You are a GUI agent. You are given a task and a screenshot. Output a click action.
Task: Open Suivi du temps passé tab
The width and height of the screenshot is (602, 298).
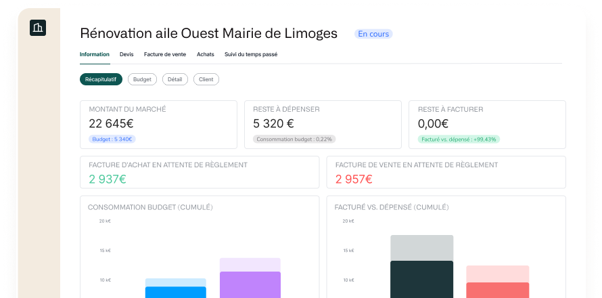pyautogui.click(x=251, y=54)
